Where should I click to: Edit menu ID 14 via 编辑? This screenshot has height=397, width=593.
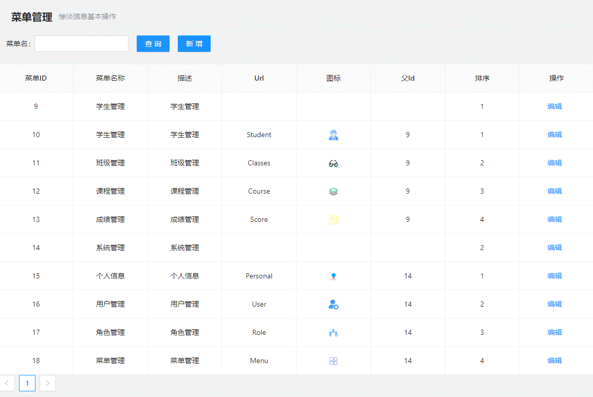(x=554, y=248)
